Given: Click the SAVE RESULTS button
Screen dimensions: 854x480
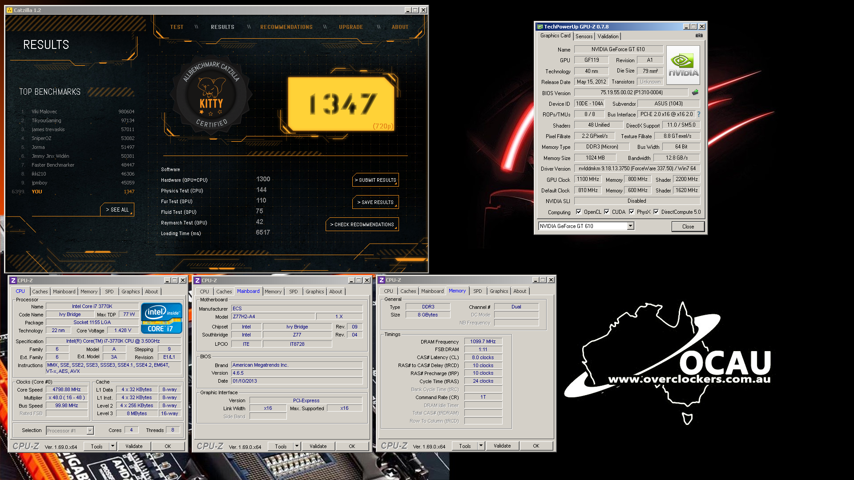Looking at the screenshot, I should point(375,202).
